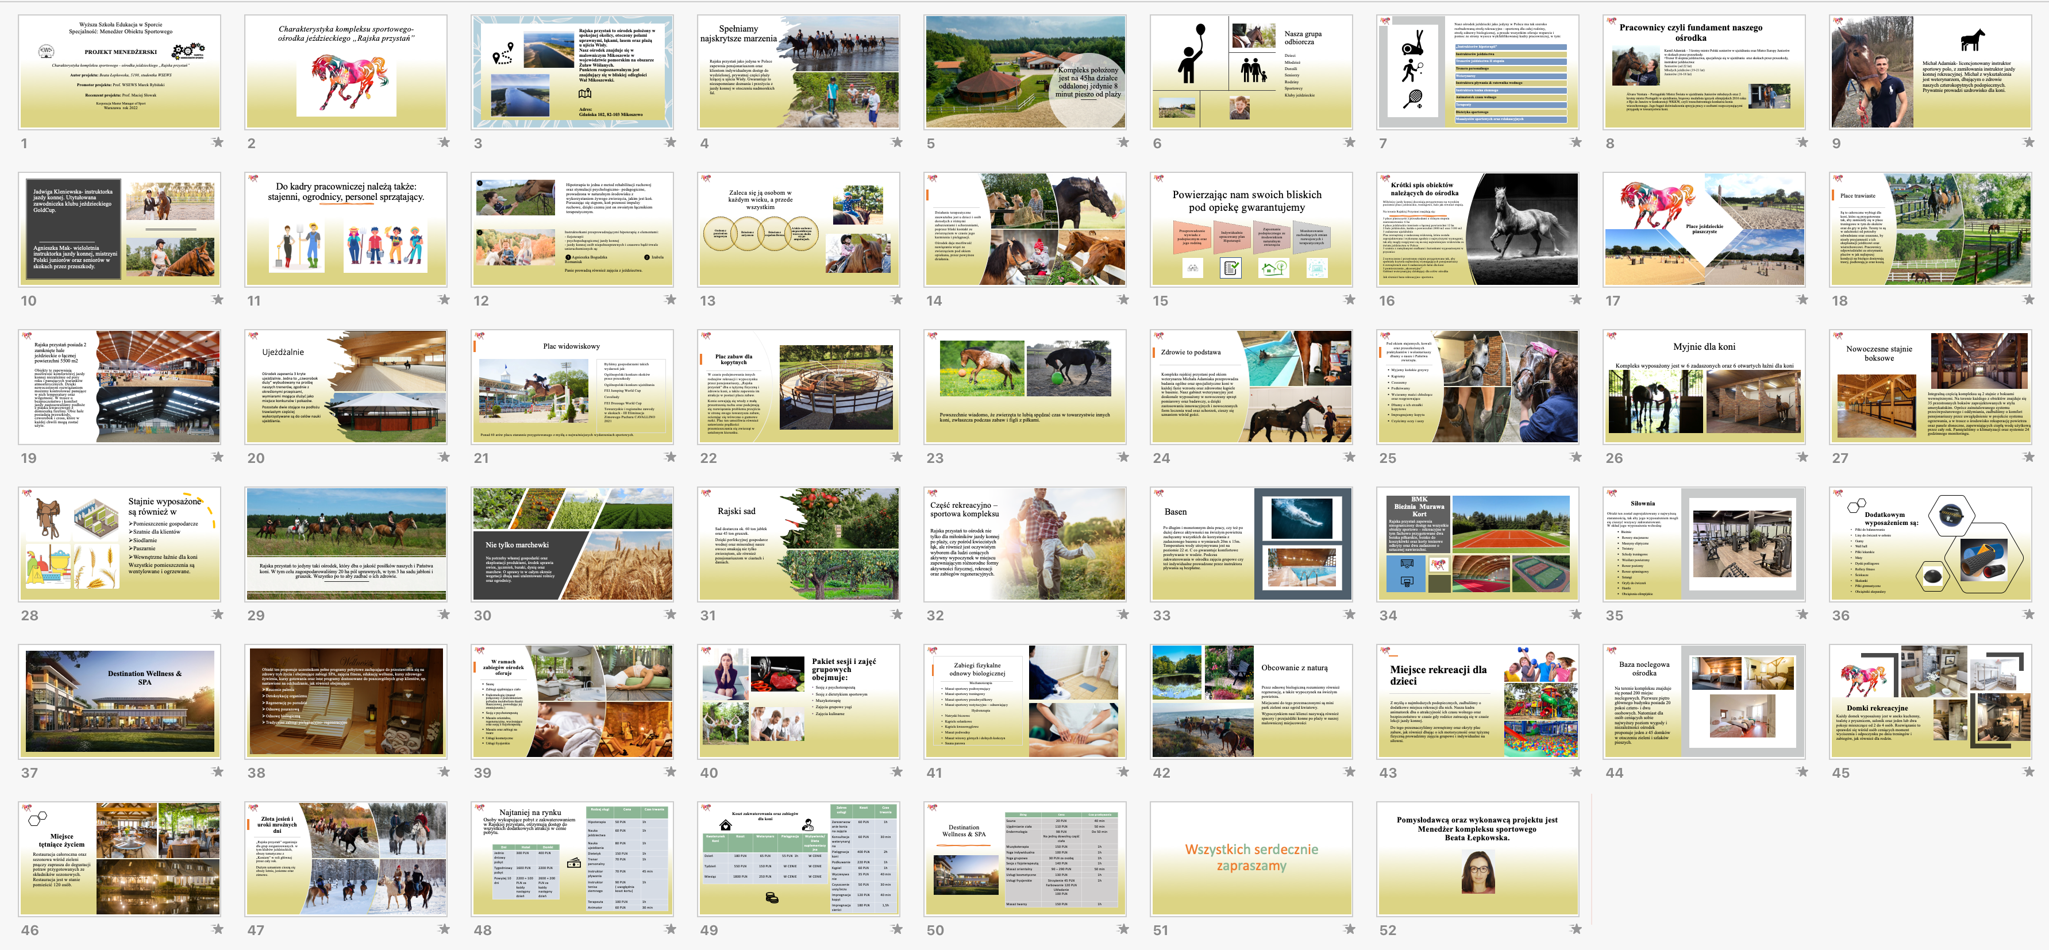Select the PROJEKT MENEDŻERSKI title slide
This screenshot has height=950, width=2049.
(120, 72)
